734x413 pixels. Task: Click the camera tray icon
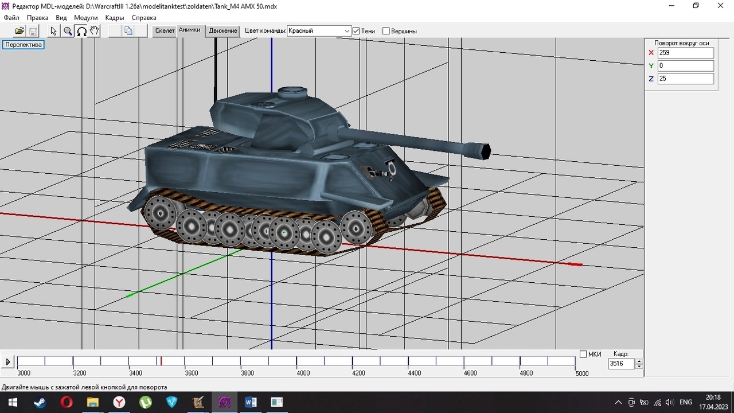point(631,402)
